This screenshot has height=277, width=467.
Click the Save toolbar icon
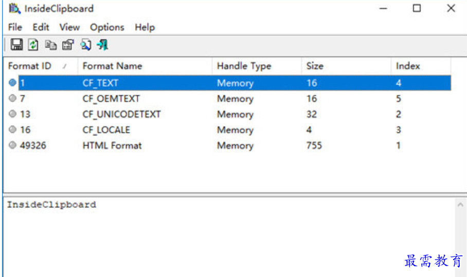(x=16, y=45)
